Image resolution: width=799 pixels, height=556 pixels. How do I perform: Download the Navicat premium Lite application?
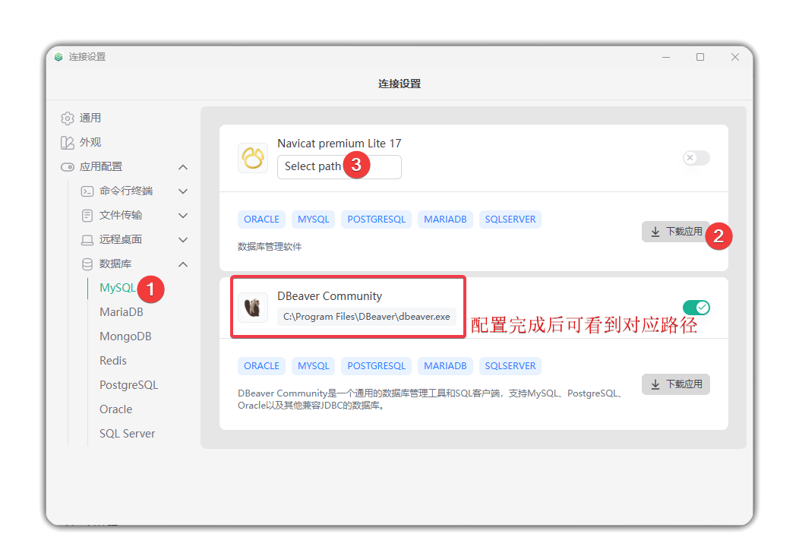click(675, 232)
